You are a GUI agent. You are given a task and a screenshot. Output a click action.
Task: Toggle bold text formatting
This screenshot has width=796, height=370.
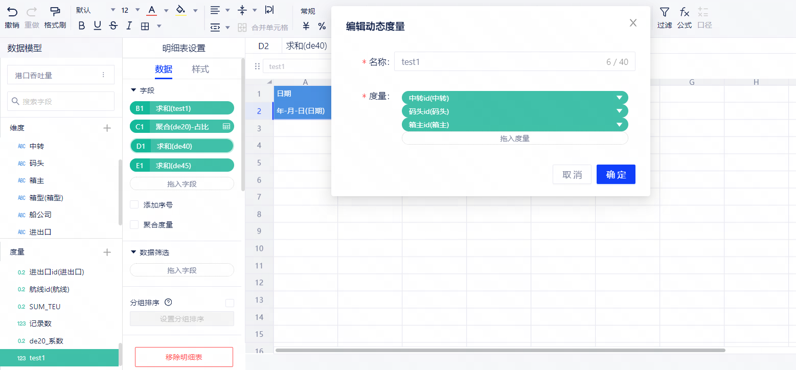(x=81, y=26)
